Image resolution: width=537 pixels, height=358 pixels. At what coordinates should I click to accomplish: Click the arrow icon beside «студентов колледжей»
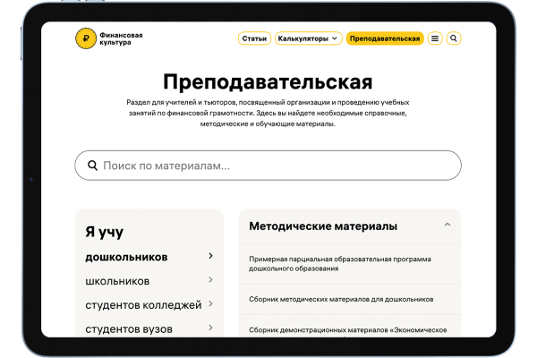pos(210,304)
